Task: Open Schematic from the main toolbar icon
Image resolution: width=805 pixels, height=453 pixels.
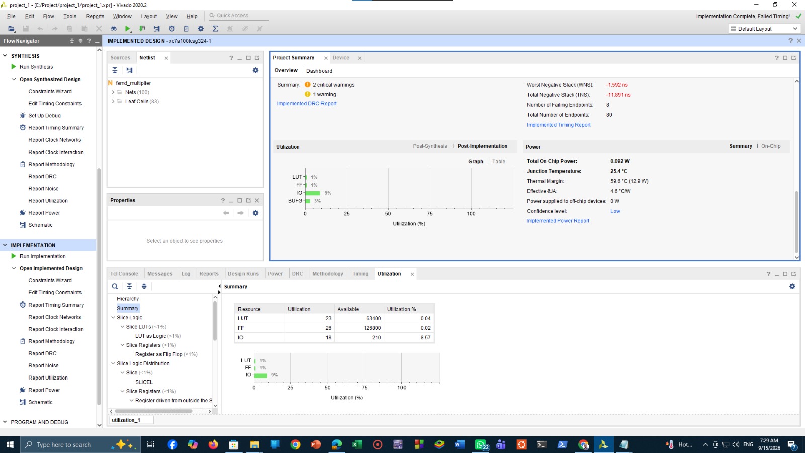Action: pyautogui.click(x=157, y=29)
